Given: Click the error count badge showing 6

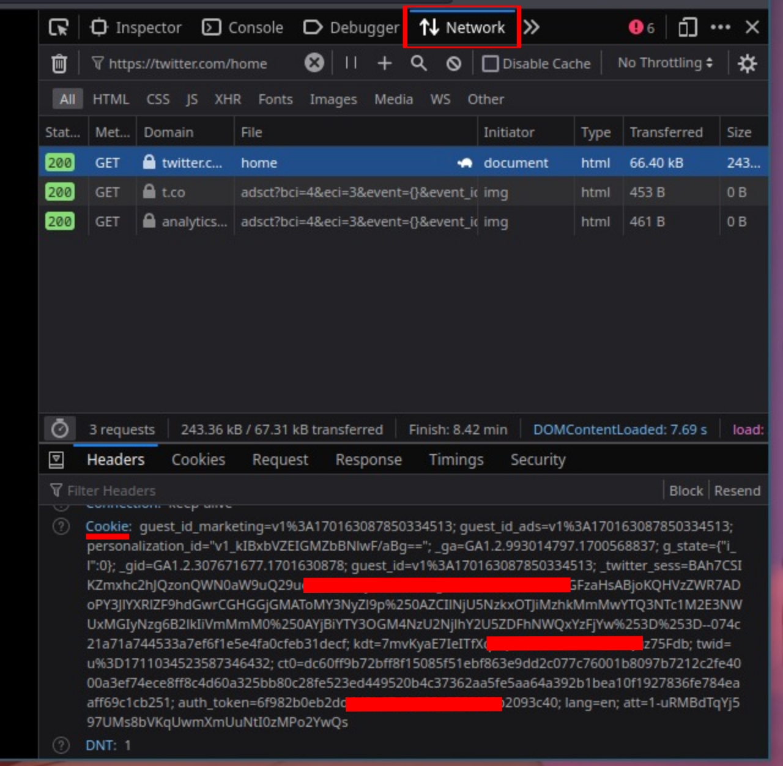Looking at the screenshot, I should [642, 28].
